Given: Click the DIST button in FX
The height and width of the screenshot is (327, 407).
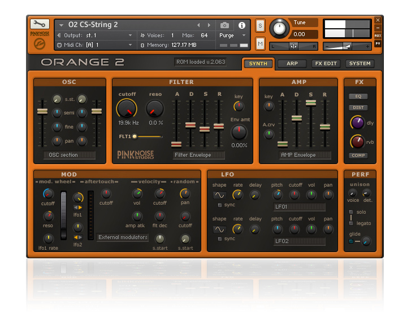Looking at the screenshot, I should click(358, 107).
